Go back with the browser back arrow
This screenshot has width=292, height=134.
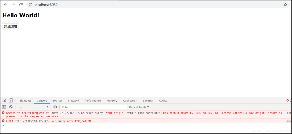click(x=6, y=5)
